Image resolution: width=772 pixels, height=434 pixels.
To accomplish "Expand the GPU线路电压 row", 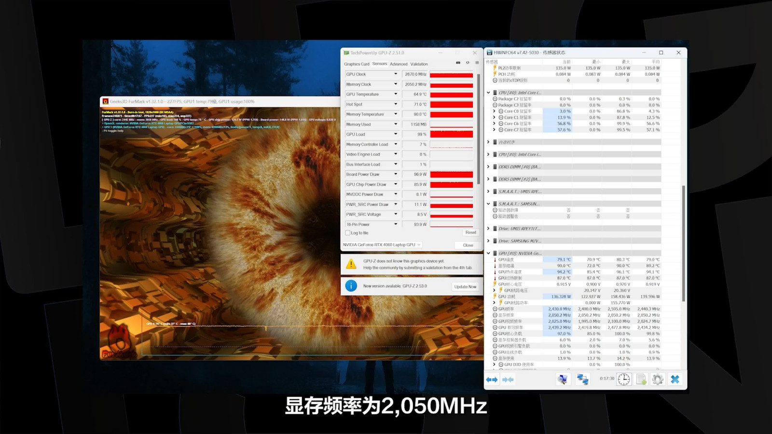I will coord(494,290).
